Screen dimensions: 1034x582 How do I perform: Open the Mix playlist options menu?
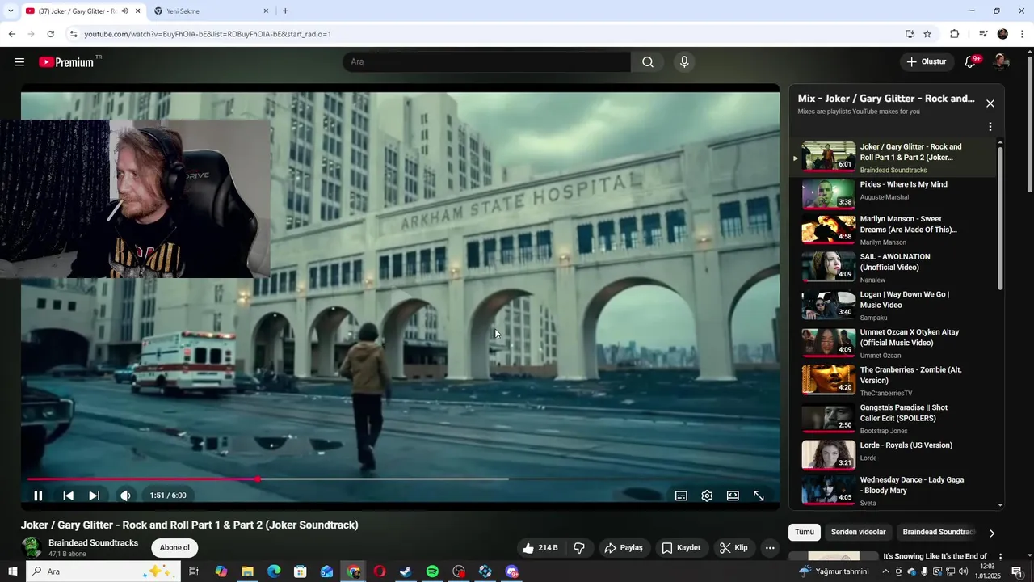click(x=990, y=127)
